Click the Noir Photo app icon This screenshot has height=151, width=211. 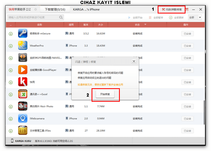pyautogui.click(x=23, y=106)
